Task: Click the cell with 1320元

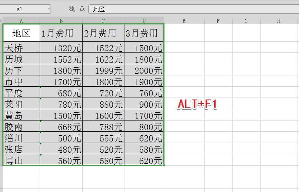Action: (x=61, y=47)
